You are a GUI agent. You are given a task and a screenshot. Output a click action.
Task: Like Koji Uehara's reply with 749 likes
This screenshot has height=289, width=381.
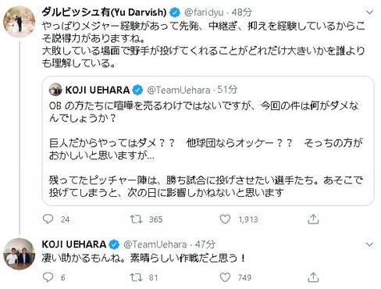click(225, 277)
